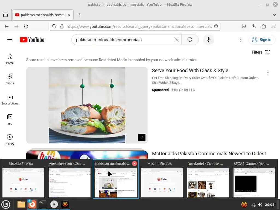The height and width of the screenshot is (210, 280).
Task: Open the Files manager from taskbar
Action: [21, 204]
